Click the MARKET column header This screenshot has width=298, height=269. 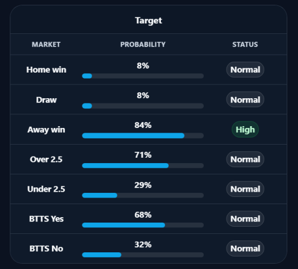tap(46, 45)
